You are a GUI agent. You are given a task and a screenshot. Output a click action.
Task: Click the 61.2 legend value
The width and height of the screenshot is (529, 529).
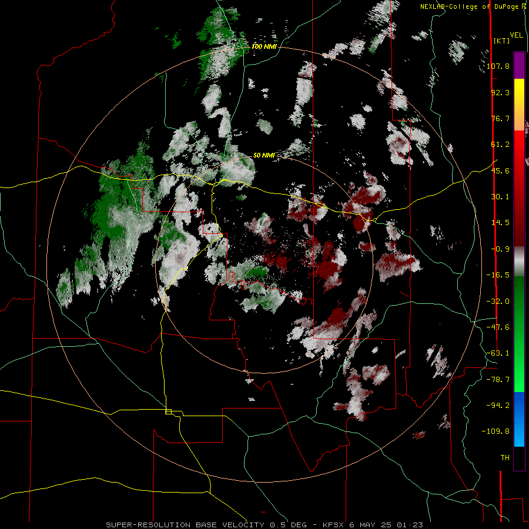tap(500, 145)
